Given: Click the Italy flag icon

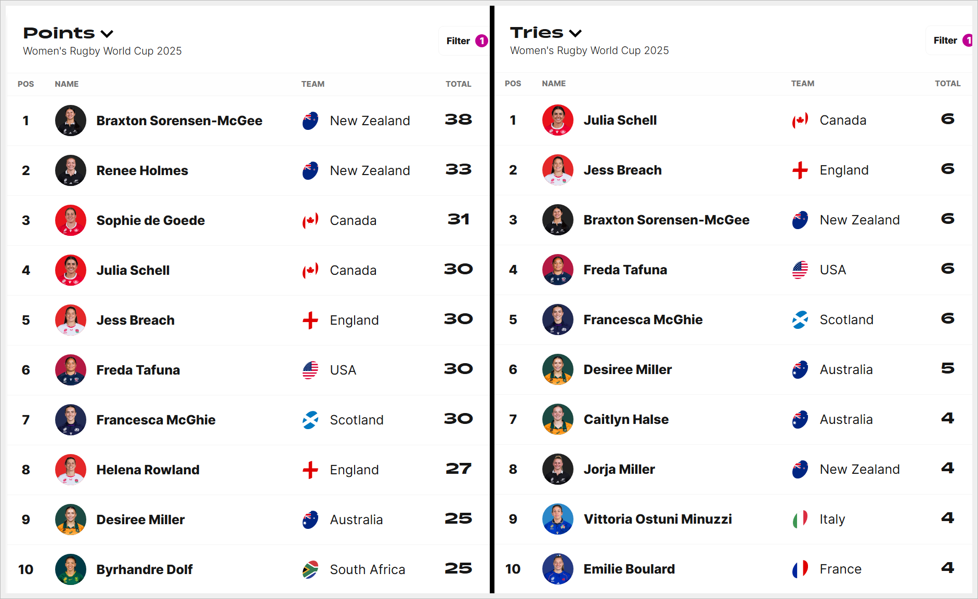Looking at the screenshot, I should [800, 519].
